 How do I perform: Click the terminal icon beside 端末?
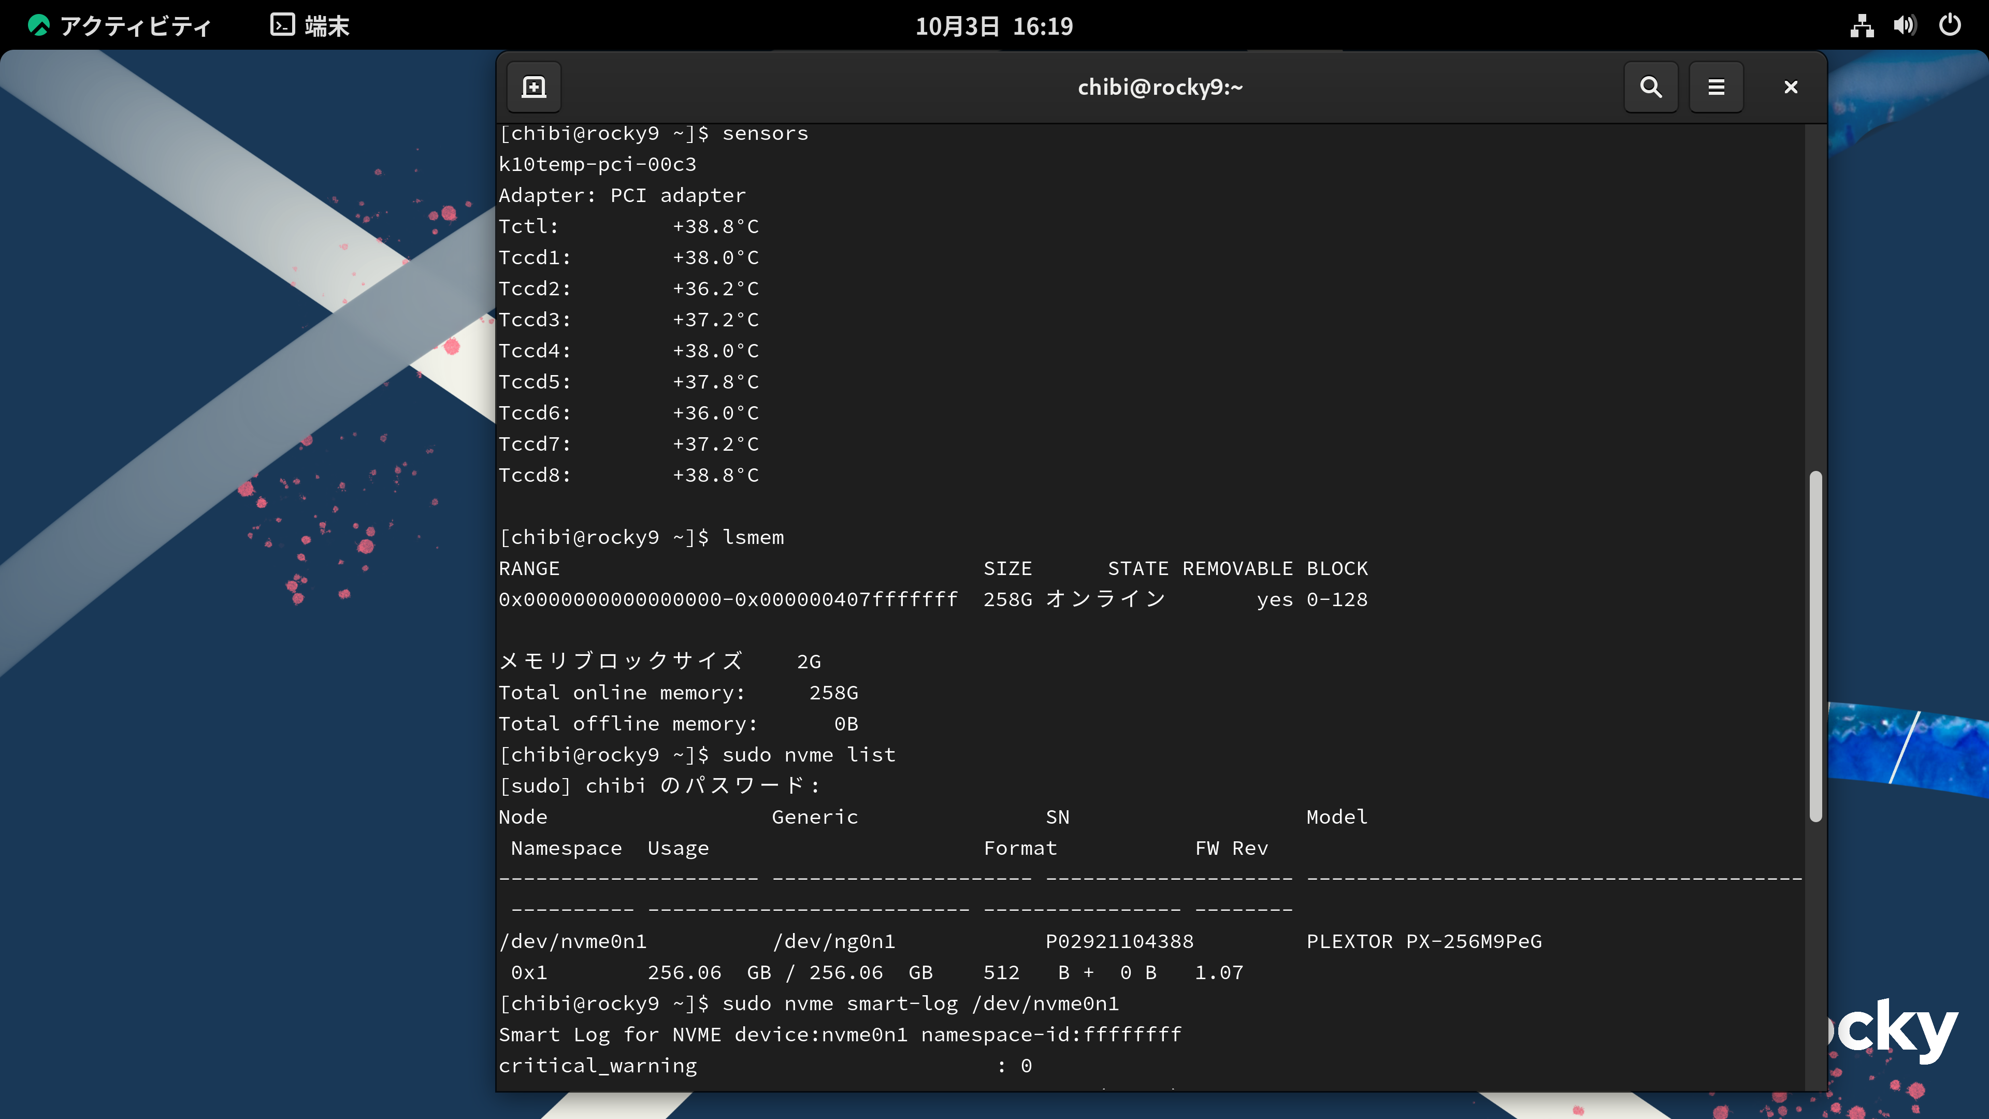pyautogui.click(x=282, y=25)
